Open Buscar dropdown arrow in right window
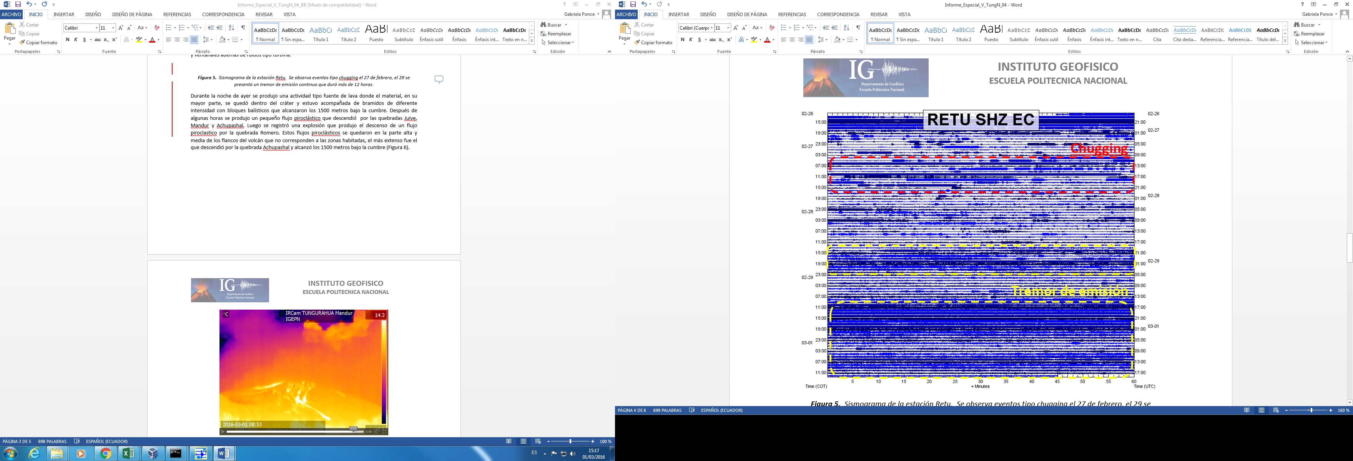The height and width of the screenshot is (461, 1353). [x=1320, y=25]
